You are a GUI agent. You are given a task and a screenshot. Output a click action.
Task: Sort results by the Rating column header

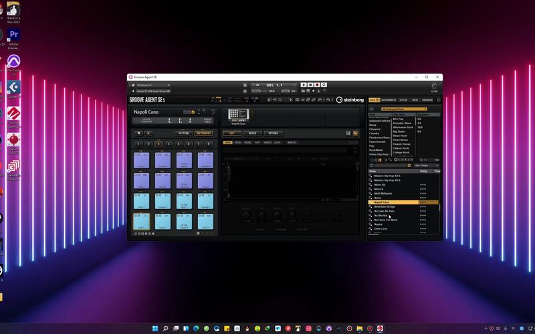(425, 171)
